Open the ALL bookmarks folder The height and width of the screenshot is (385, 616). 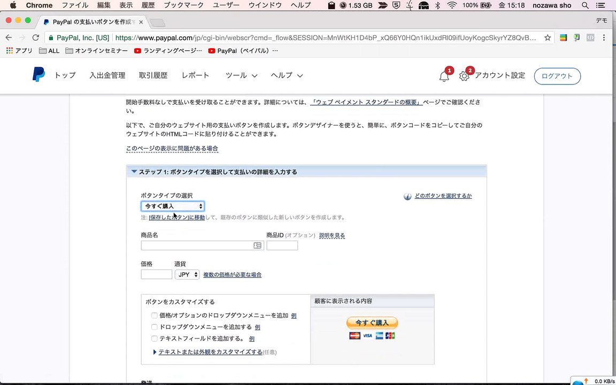[x=49, y=51]
